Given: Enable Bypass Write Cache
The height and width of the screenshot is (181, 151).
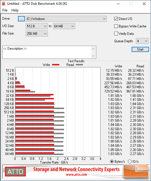Looking at the screenshot, I should [x=116, y=26].
